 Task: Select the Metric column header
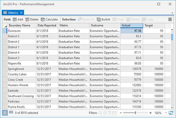point(74,25)
